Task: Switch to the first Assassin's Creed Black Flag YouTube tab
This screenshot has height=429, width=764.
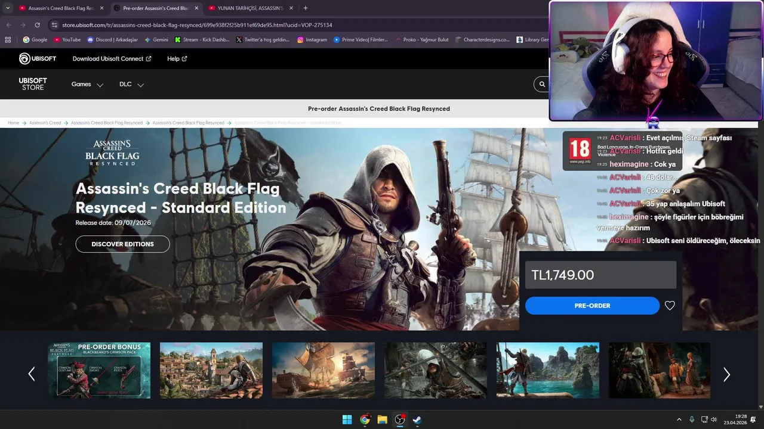Action: pyautogui.click(x=61, y=8)
